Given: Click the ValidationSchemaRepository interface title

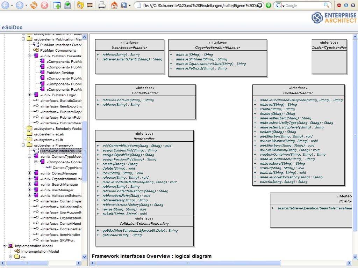Looking at the screenshot, I should 144,224.
